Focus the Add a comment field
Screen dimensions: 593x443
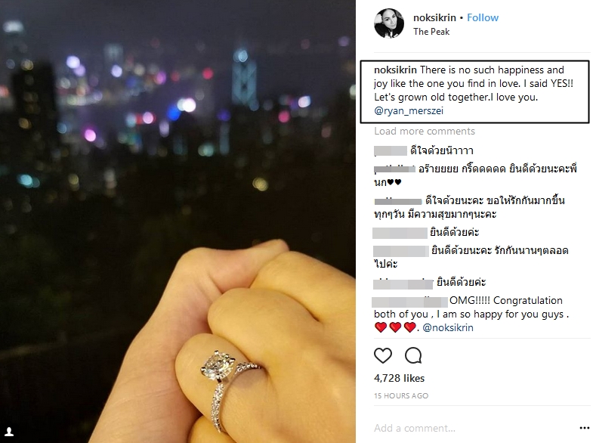(474, 428)
